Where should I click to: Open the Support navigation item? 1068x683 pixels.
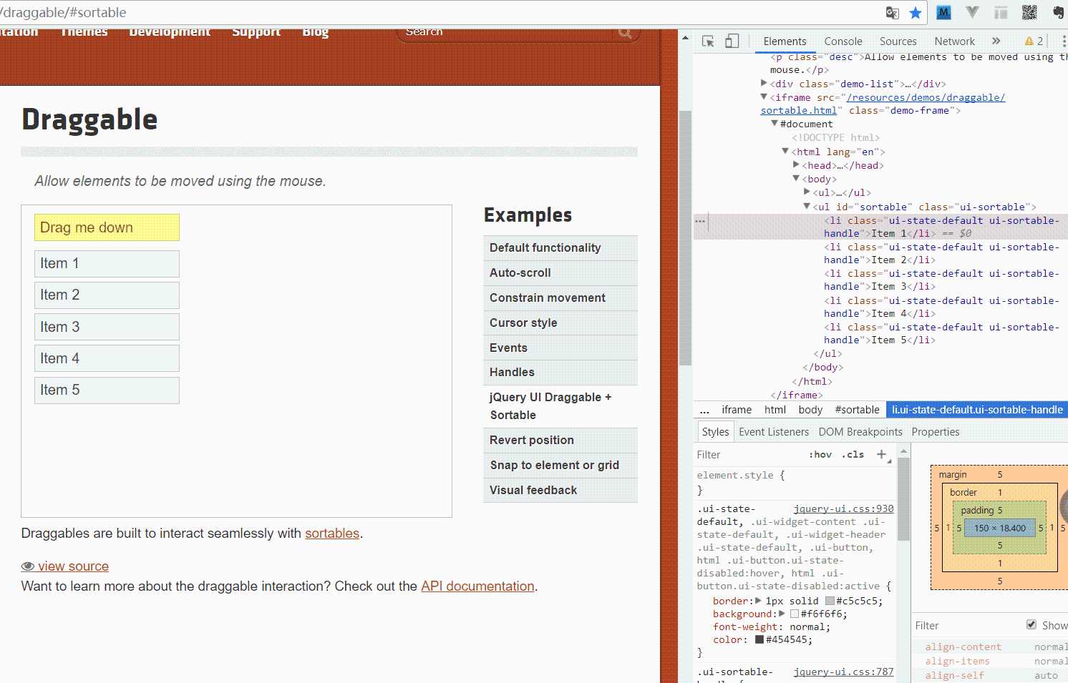tap(256, 32)
